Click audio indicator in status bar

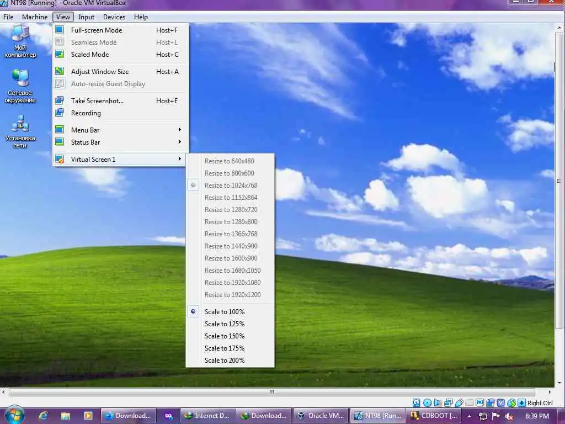pyautogui.click(x=438, y=402)
